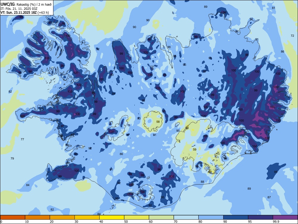Click the light blue 70–80 legend swatch
Screen dimensions: 298x224
pyautogui.click(x=186, y=217)
